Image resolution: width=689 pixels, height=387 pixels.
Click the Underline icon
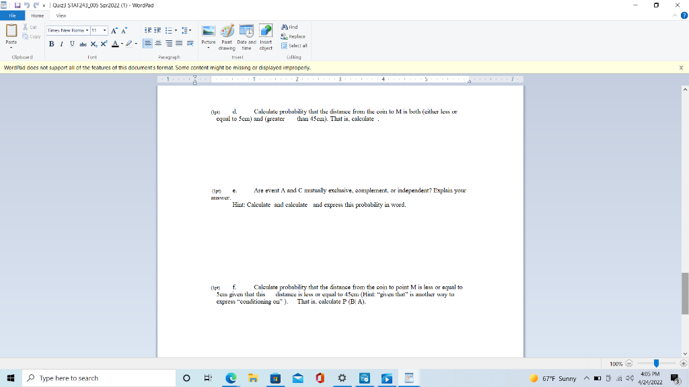point(71,43)
